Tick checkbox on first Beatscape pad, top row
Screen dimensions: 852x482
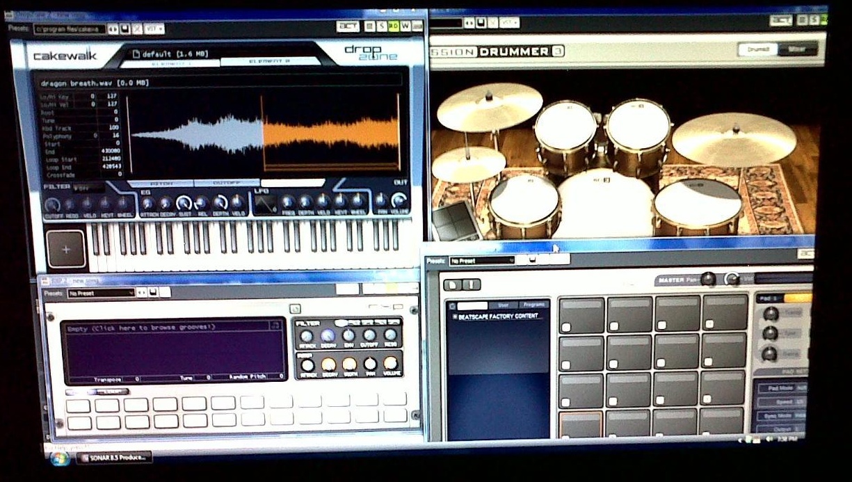pos(567,327)
